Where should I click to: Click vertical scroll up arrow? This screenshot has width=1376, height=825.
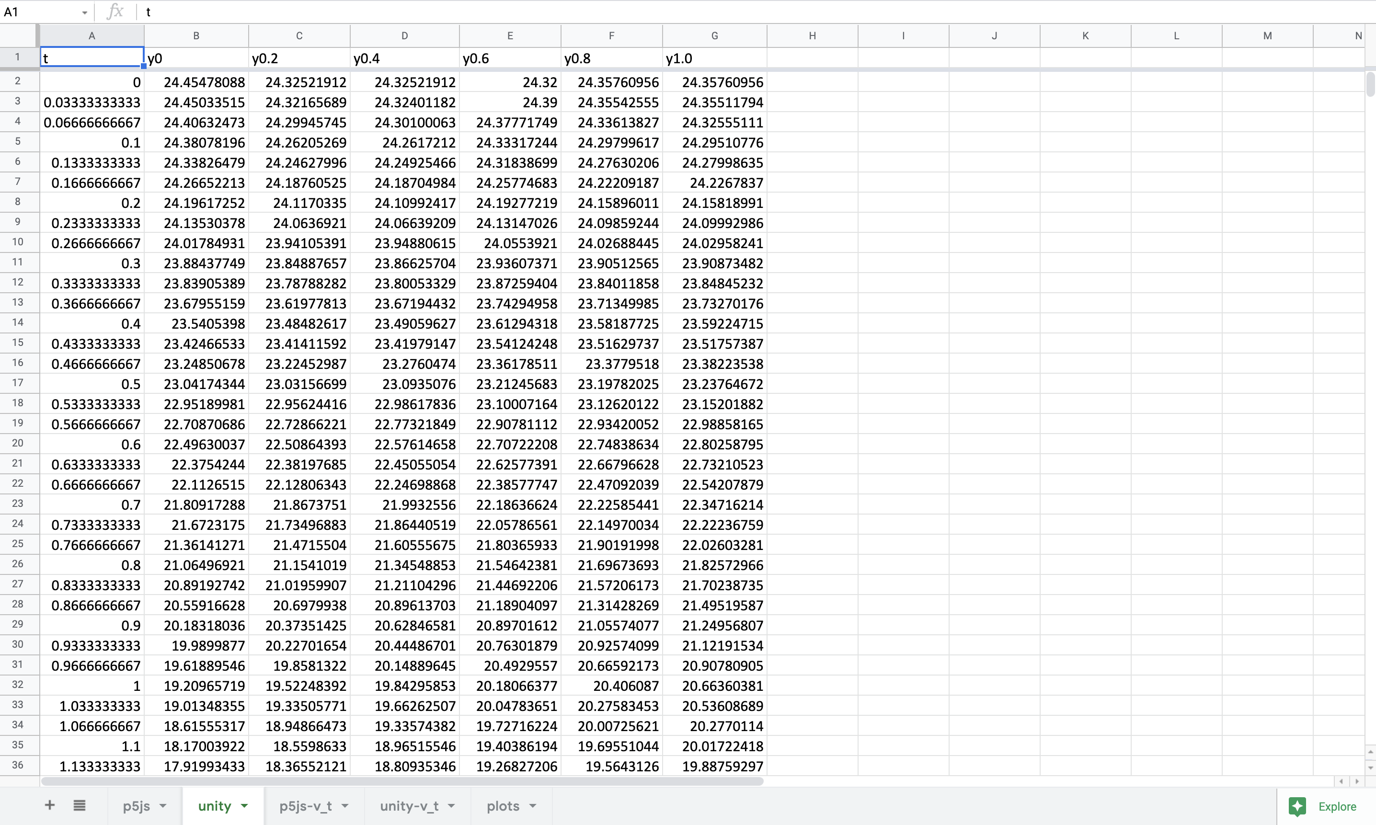(x=1370, y=752)
